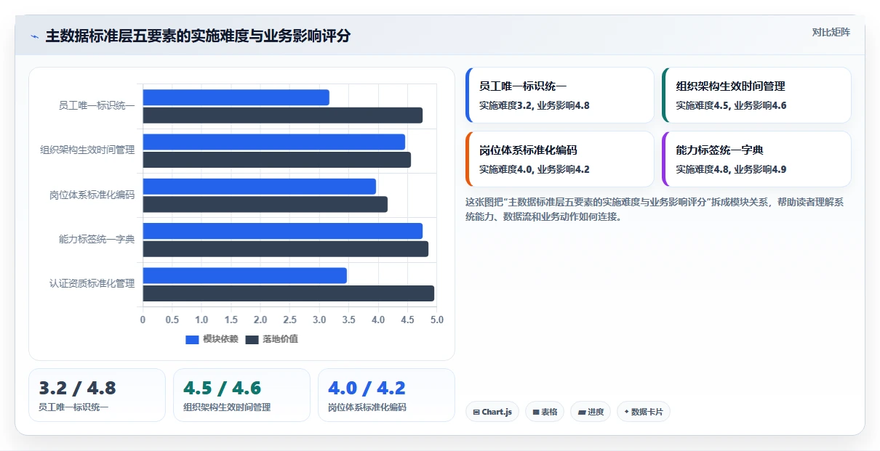Click the 4.5 / 4.6 stat value
This screenshot has height=451, width=880.
coord(222,389)
